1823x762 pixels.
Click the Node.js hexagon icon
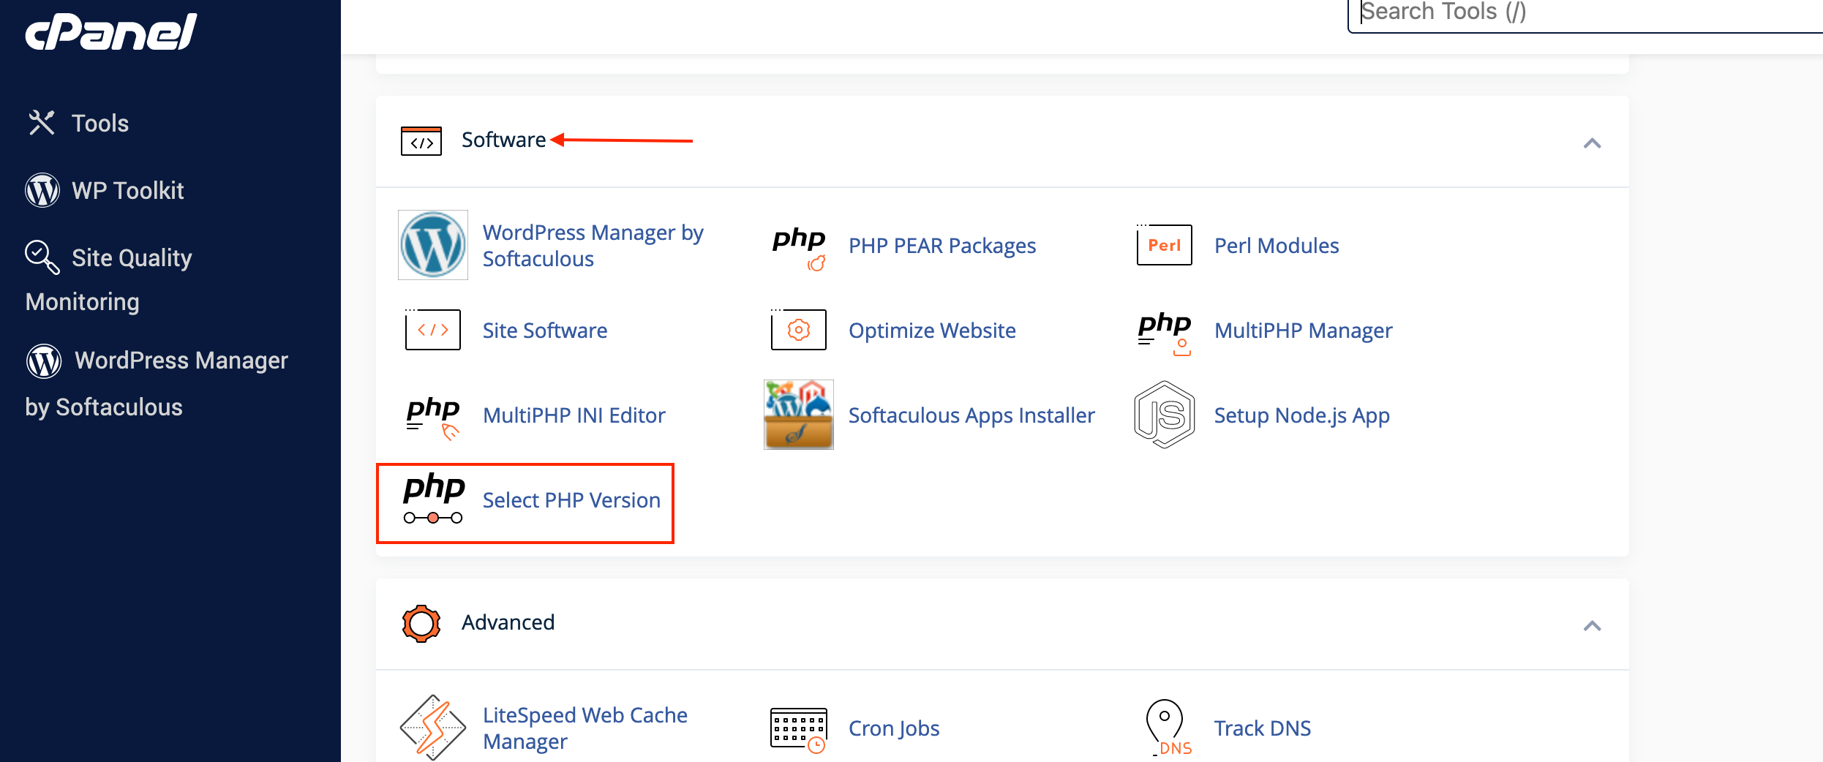tap(1165, 415)
